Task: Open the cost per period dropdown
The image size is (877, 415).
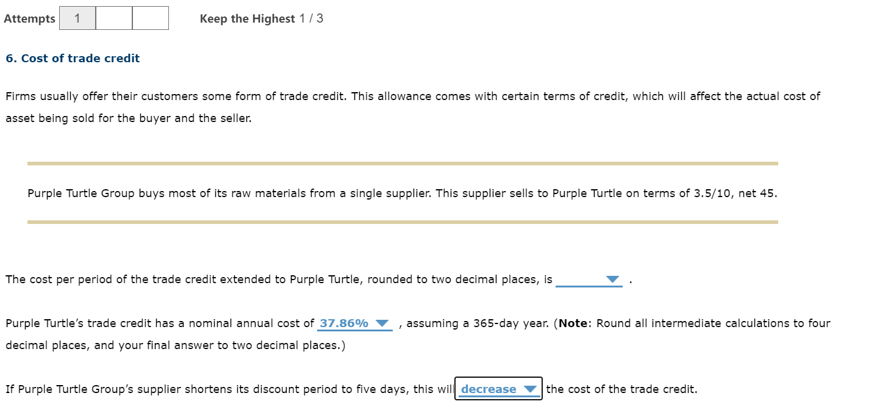Action: (x=590, y=279)
